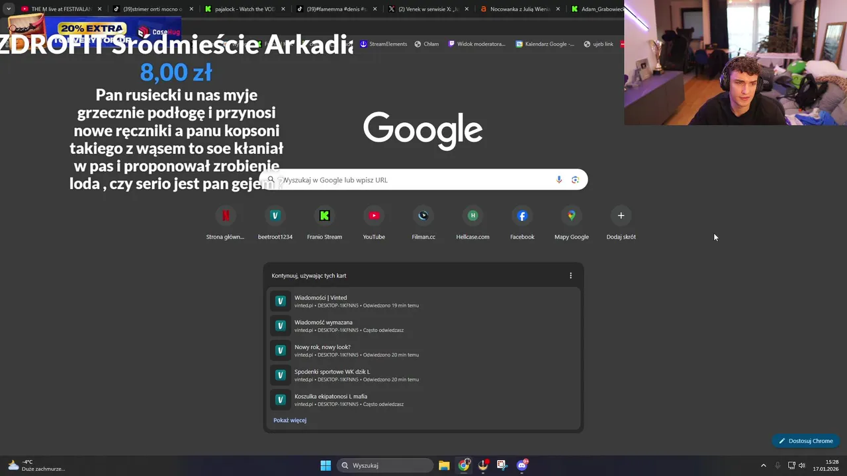Click the magnifier icon in search box
847x476 pixels.
(271, 180)
